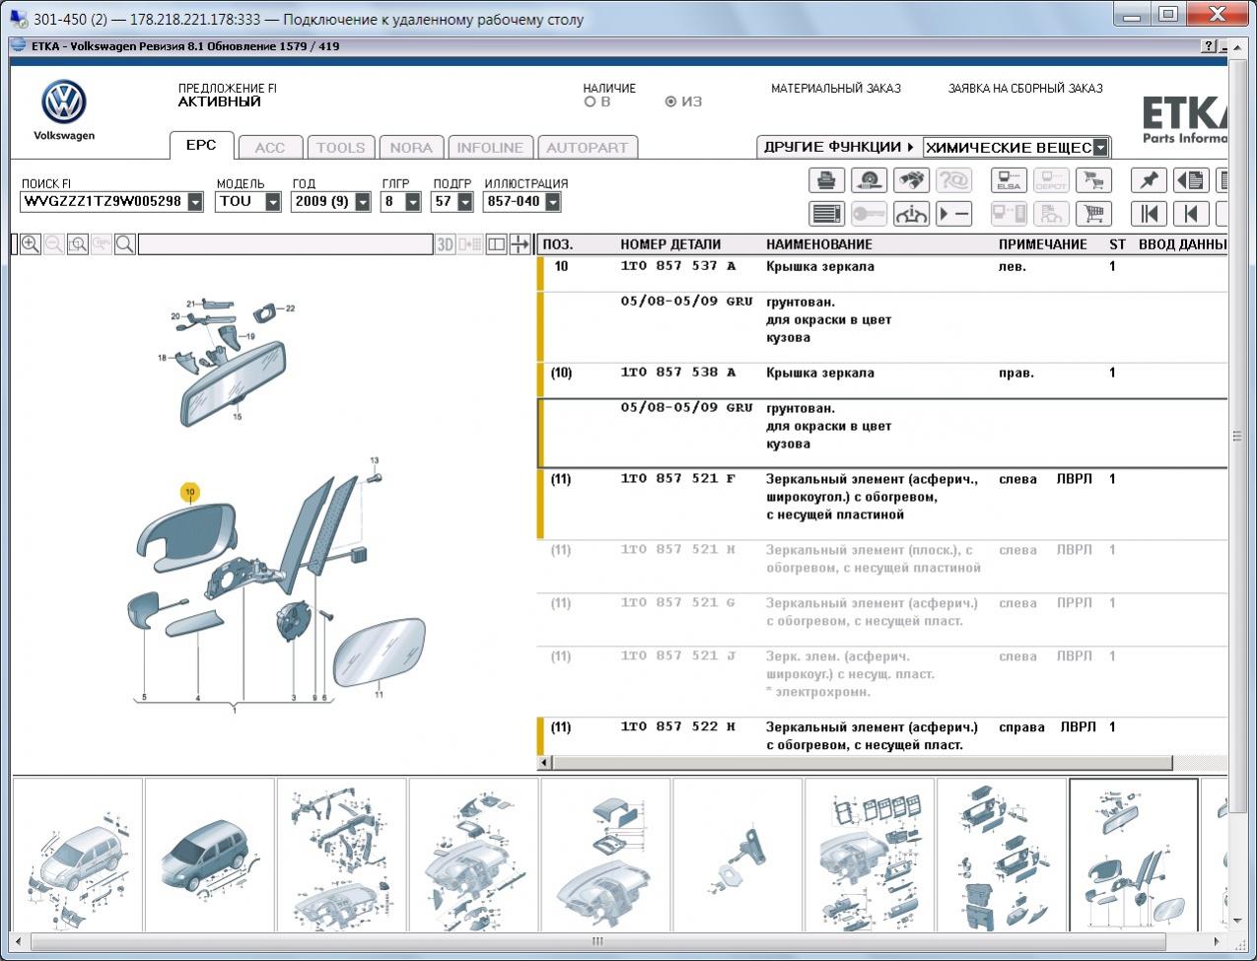The width and height of the screenshot is (1257, 961).
Task: Click the zoom region magnifier icon
Action: tap(78, 244)
